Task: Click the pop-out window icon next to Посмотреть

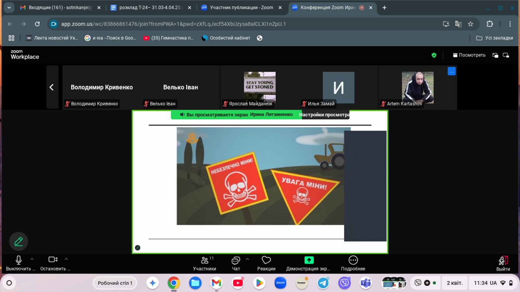Action: [x=495, y=55]
